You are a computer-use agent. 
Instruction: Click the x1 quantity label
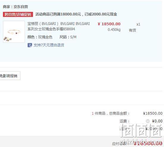(138, 24)
